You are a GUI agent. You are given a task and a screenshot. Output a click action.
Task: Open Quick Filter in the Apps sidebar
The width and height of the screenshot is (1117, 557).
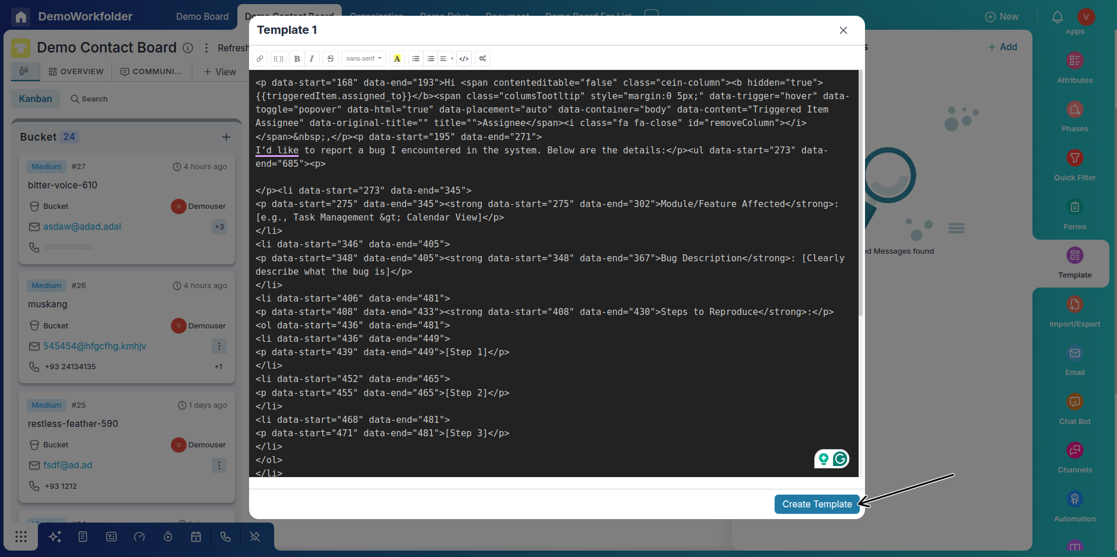coord(1074,166)
